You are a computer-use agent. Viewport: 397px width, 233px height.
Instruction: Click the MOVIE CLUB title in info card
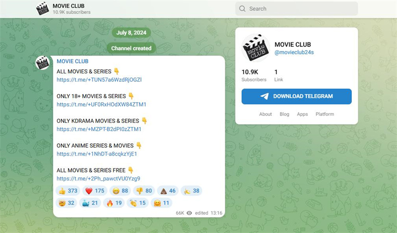[x=293, y=45]
